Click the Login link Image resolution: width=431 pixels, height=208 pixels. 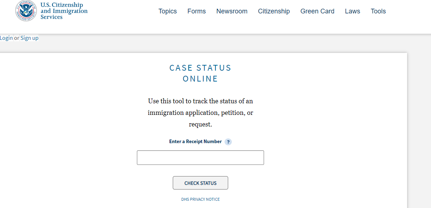click(7, 38)
